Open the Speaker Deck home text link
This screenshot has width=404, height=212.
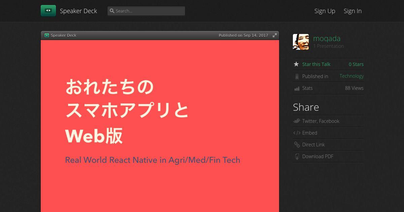(x=78, y=11)
